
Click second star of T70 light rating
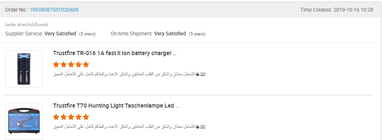(64, 117)
